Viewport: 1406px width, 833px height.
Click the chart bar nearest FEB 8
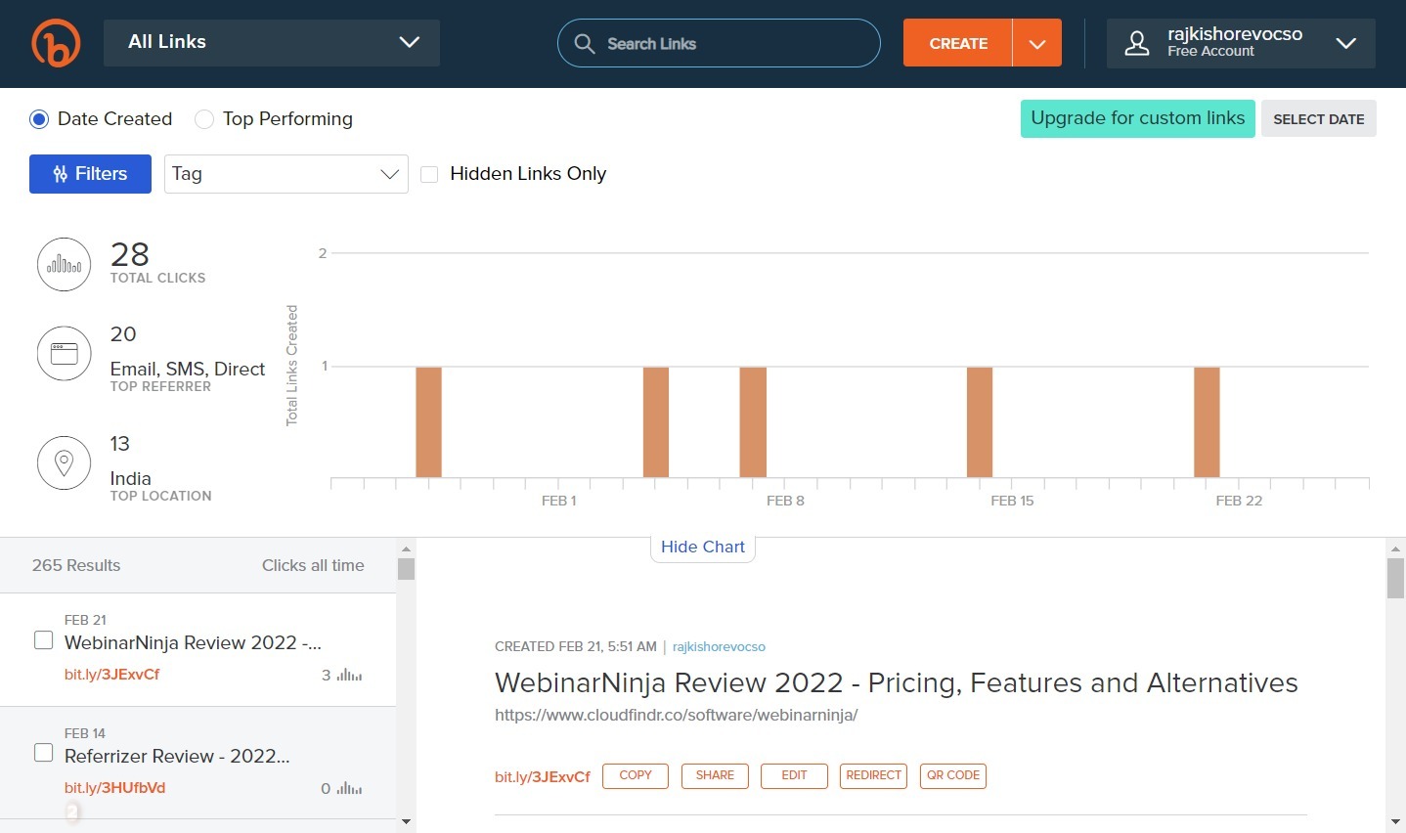click(753, 422)
